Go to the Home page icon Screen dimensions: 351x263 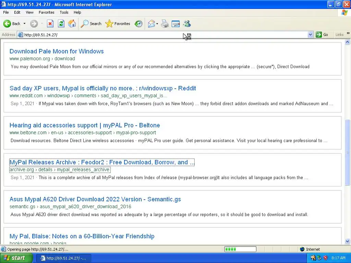(72, 24)
